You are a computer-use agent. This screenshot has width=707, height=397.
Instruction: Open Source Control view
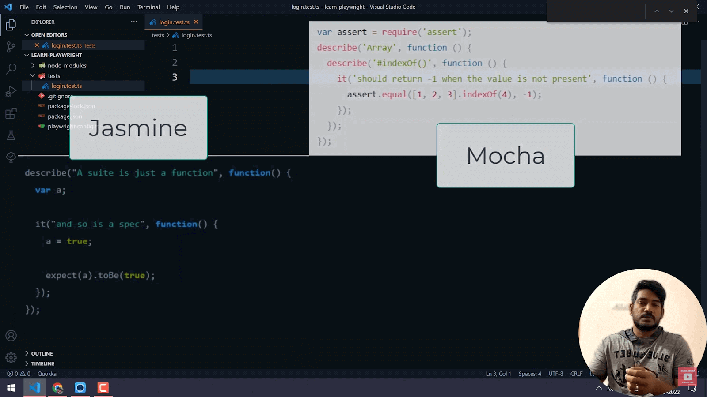pos(11,47)
